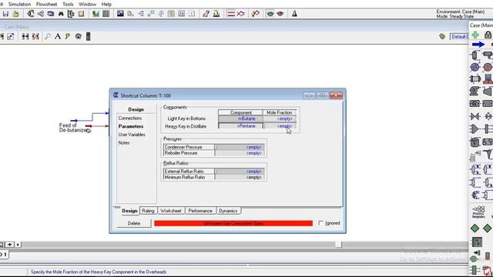Click the i-Pentane heavy key component cell
This screenshot has height=277, width=493.
coord(240,126)
